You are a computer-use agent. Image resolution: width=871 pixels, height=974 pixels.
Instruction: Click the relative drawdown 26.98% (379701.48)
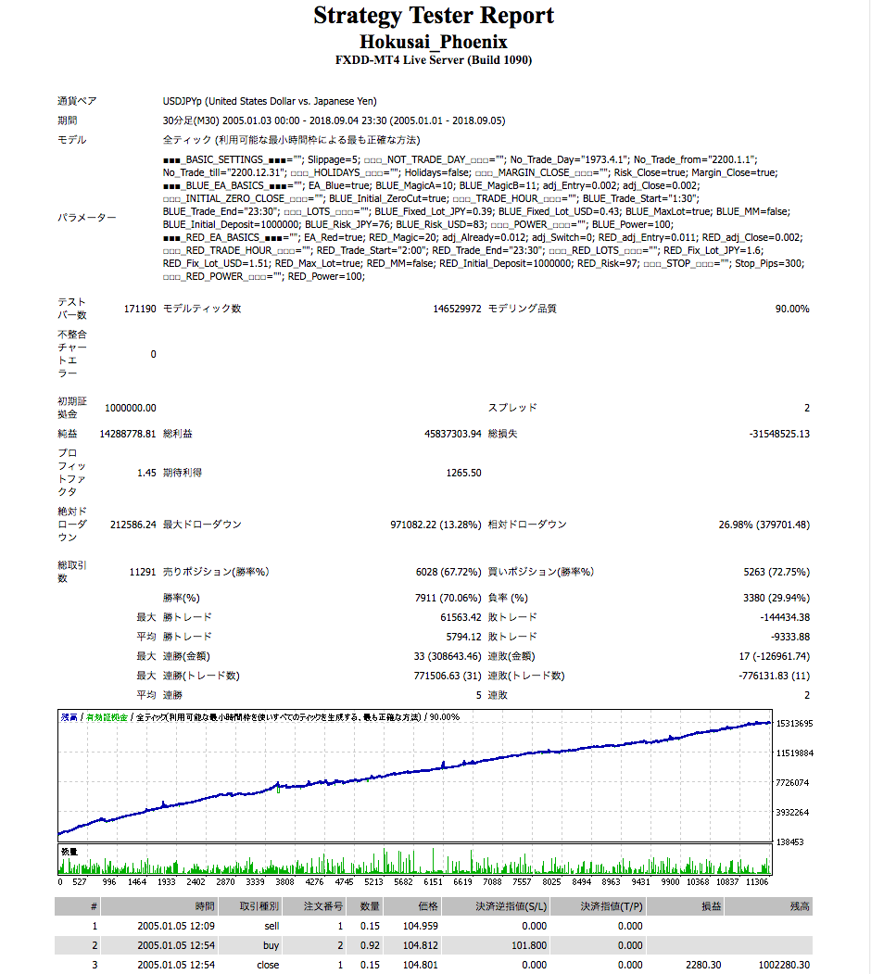[764, 525]
